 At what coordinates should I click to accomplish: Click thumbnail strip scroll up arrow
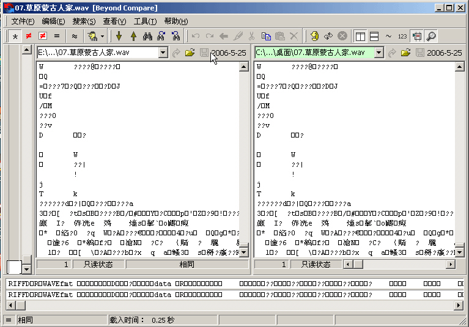(x=27, y=50)
